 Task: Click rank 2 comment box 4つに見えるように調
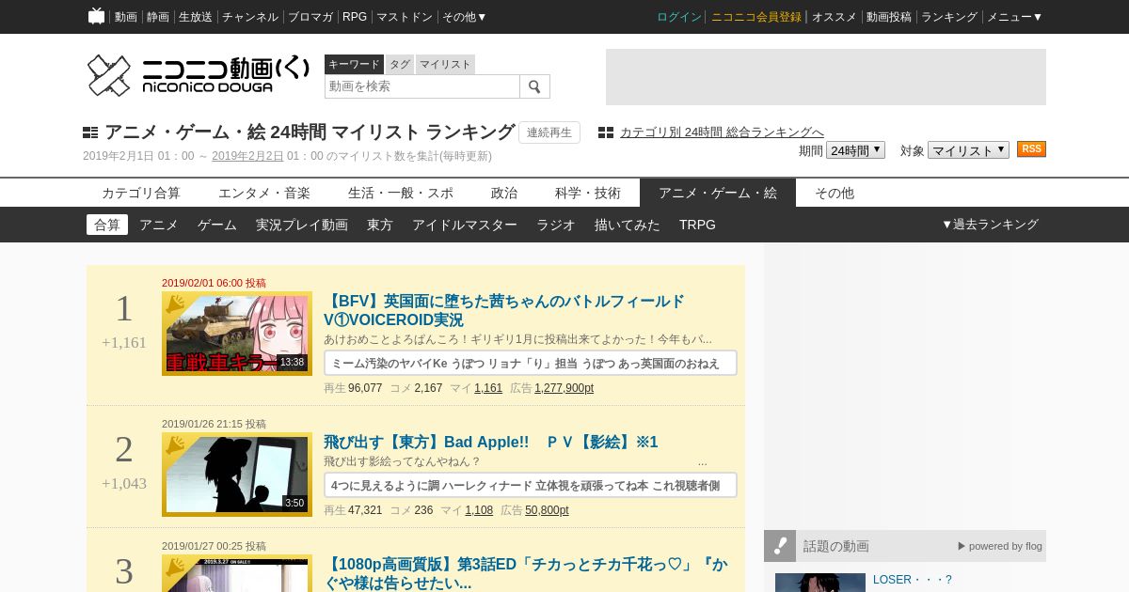[531, 485]
